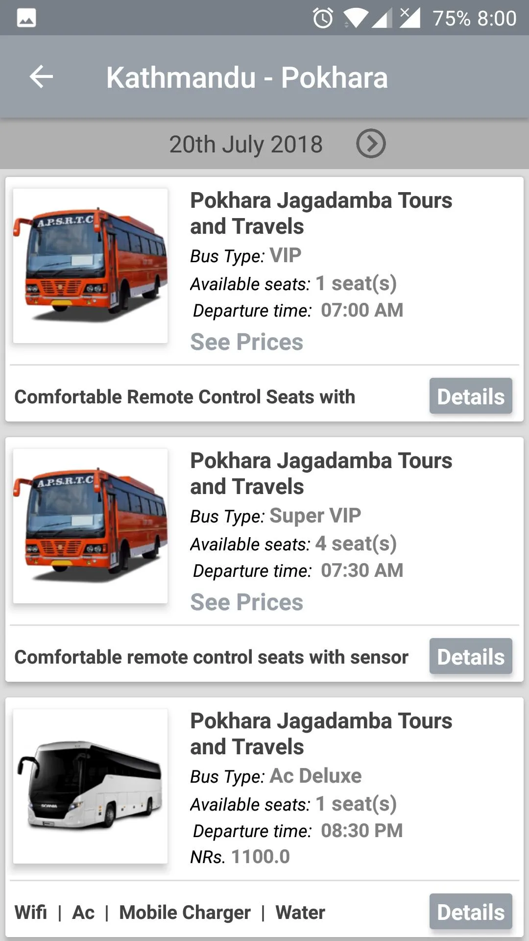Screen dimensions: 529x941
Task: Tap the 75% battery indicator
Action: [x=452, y=19]
